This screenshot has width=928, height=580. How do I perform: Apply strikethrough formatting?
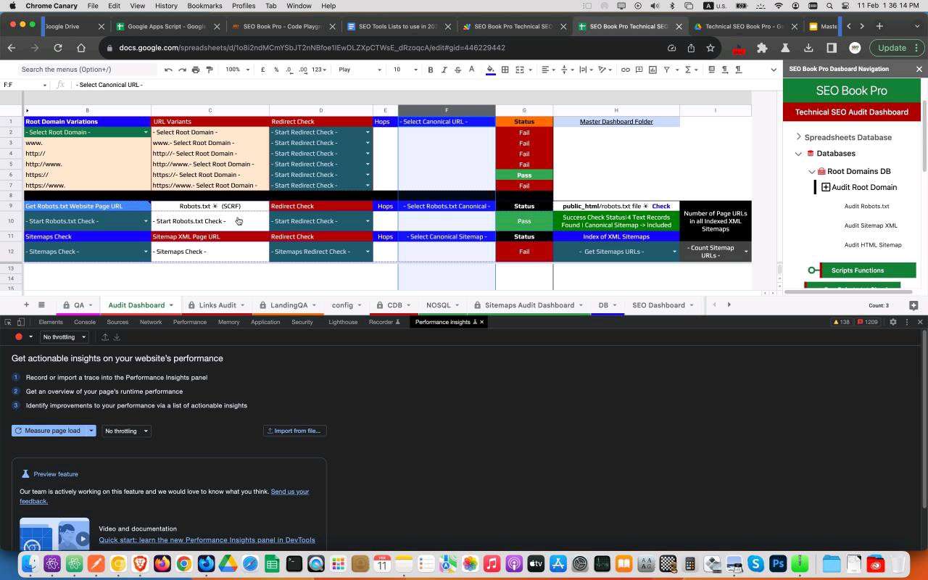coord(457,70)
